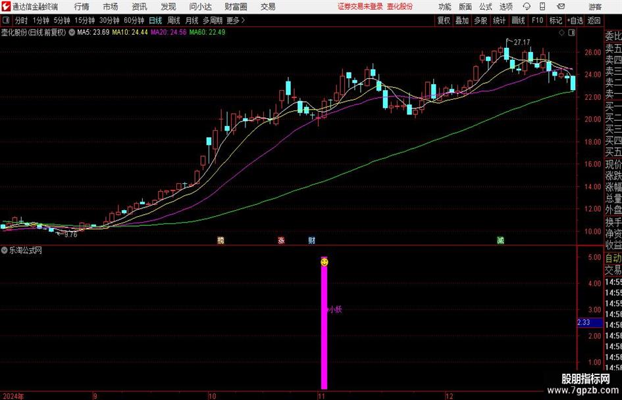Click the 统计 statistics toolbar button
Screen dimensions: 622x400
[499, 20]
